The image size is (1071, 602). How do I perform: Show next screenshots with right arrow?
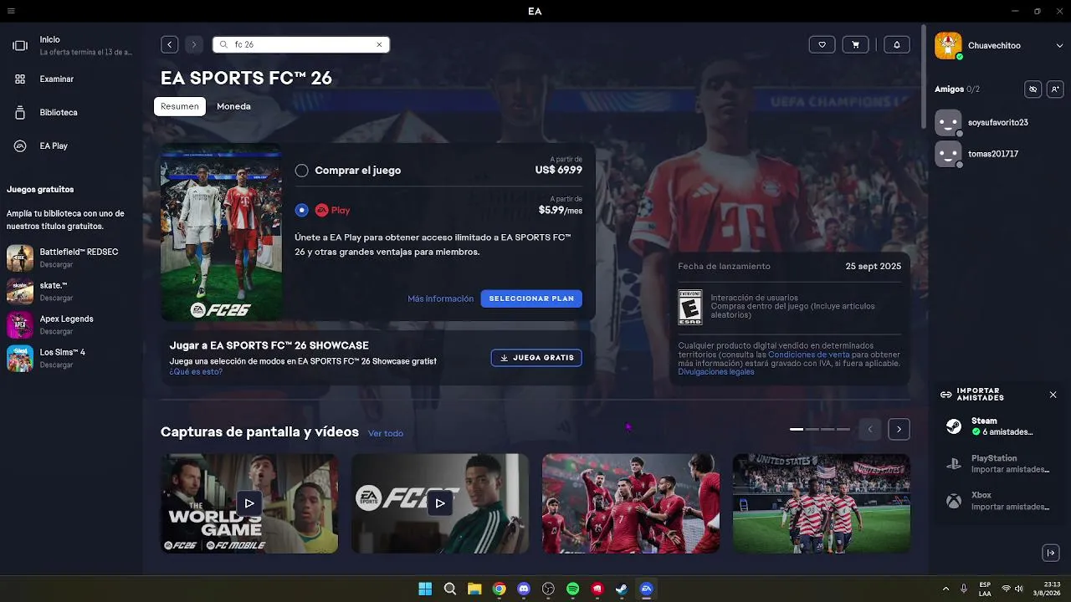[x=899, y=429]
